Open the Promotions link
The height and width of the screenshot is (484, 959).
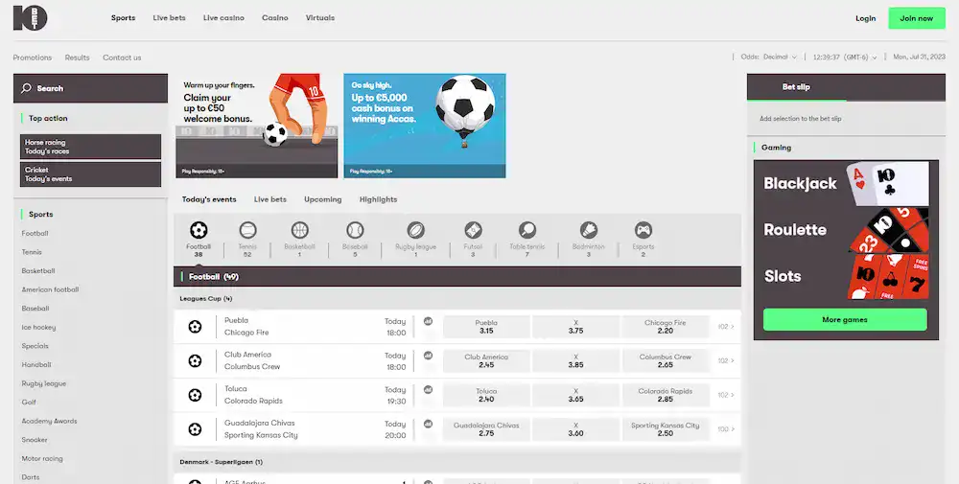[33, 58]
